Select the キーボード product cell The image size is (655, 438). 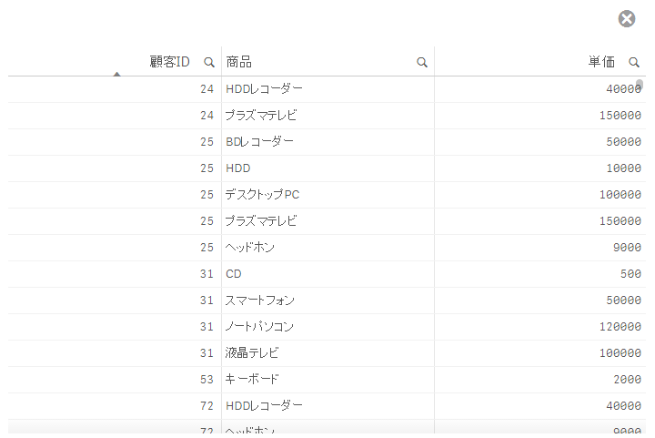click(x=327, y=380)
